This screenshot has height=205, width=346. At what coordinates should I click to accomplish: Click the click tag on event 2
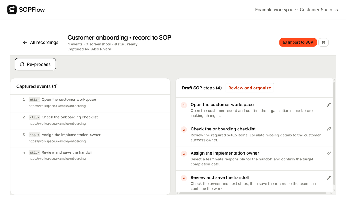click(x=34, y=117)
